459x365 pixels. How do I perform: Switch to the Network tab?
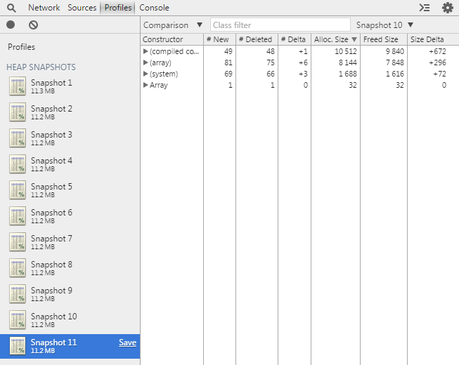(x=44, y=8)
